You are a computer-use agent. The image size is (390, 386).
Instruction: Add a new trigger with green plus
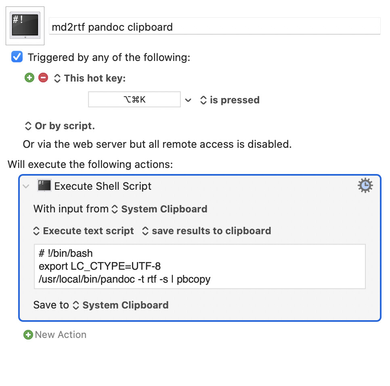click(x=29, y=78)
